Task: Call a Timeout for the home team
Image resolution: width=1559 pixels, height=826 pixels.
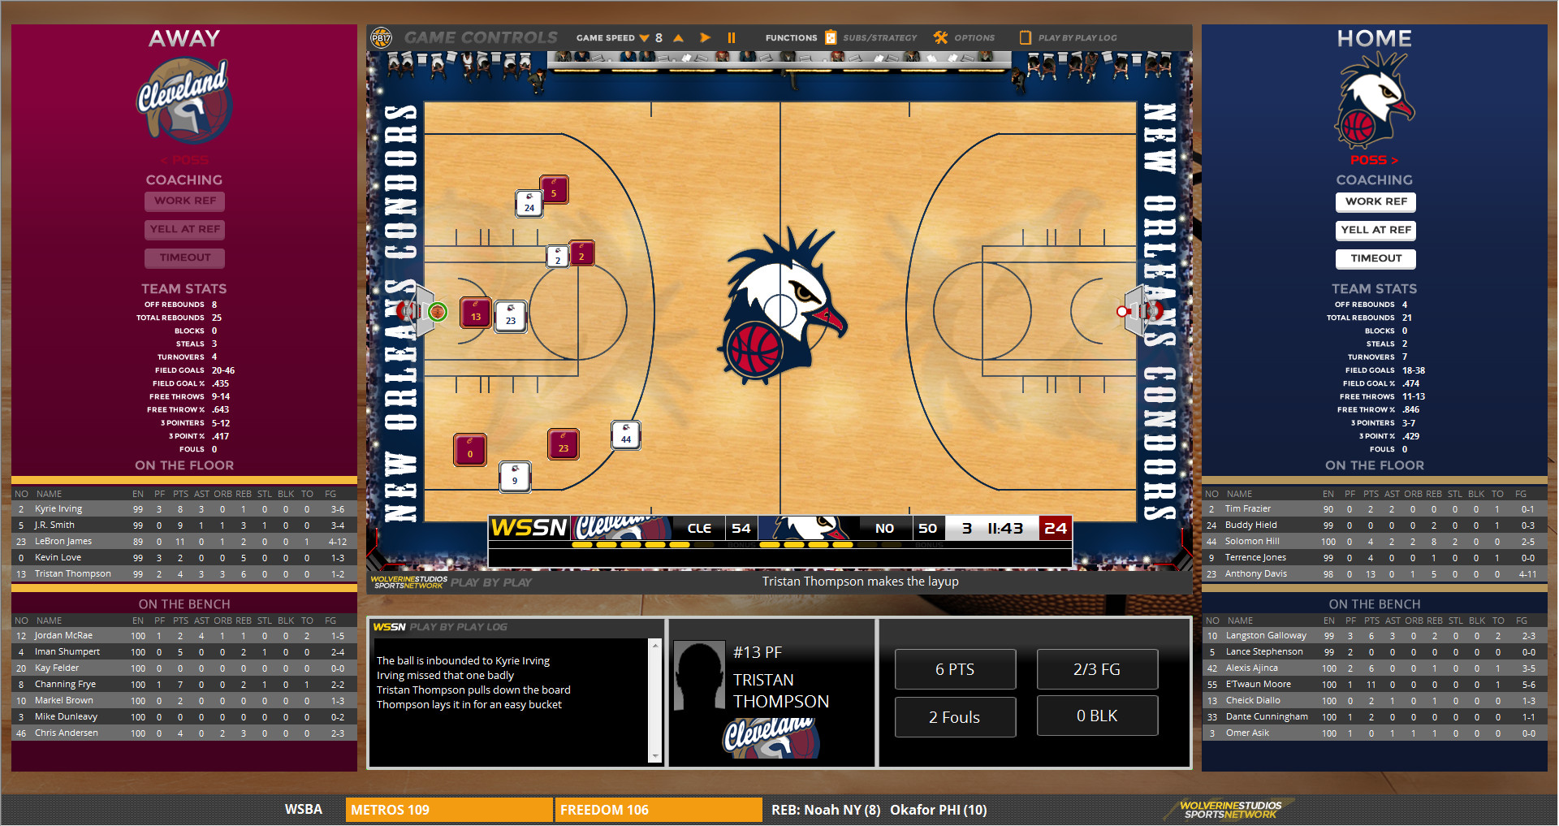Action: click(1376, 258)
